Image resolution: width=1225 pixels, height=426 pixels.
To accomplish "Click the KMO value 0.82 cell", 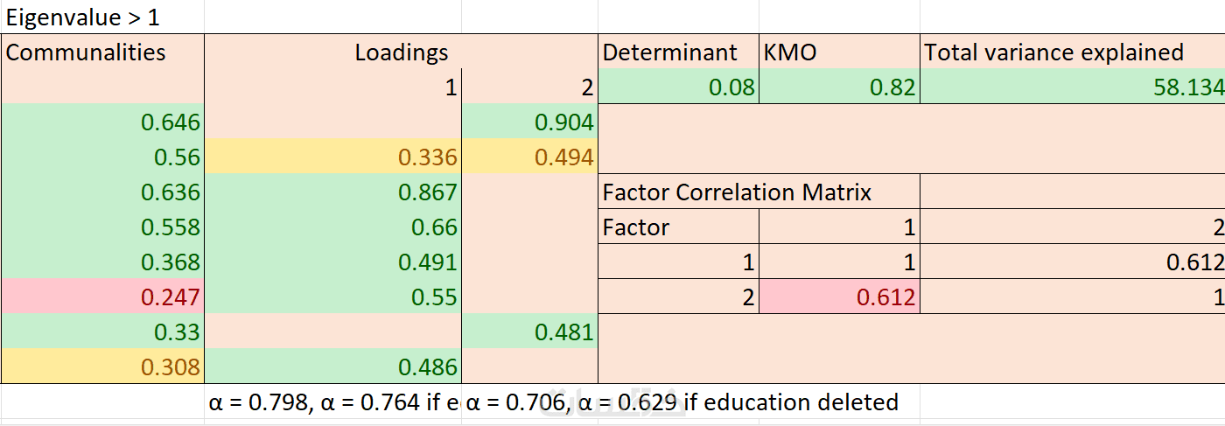I will pyautogui.click(x=839, y=87).
